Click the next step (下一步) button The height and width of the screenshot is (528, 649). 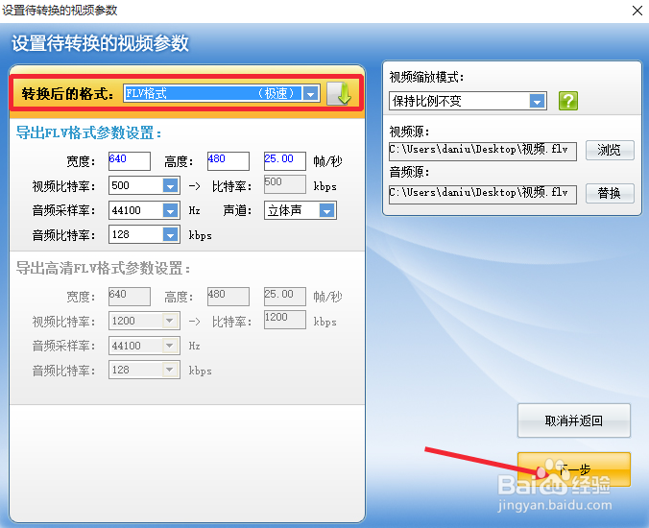[x=574, y=469]
